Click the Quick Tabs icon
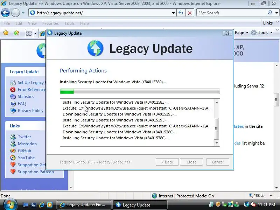The height and width of the screenshot is (210, 280). tap(29, 33)
